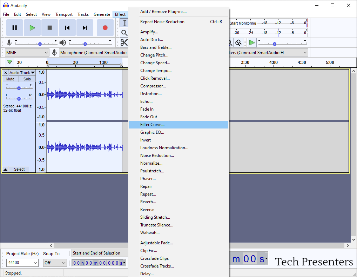This screenshot has height=277, width=357.
Task: Click the Audio Track gain slider
Action: coord(19,88)
